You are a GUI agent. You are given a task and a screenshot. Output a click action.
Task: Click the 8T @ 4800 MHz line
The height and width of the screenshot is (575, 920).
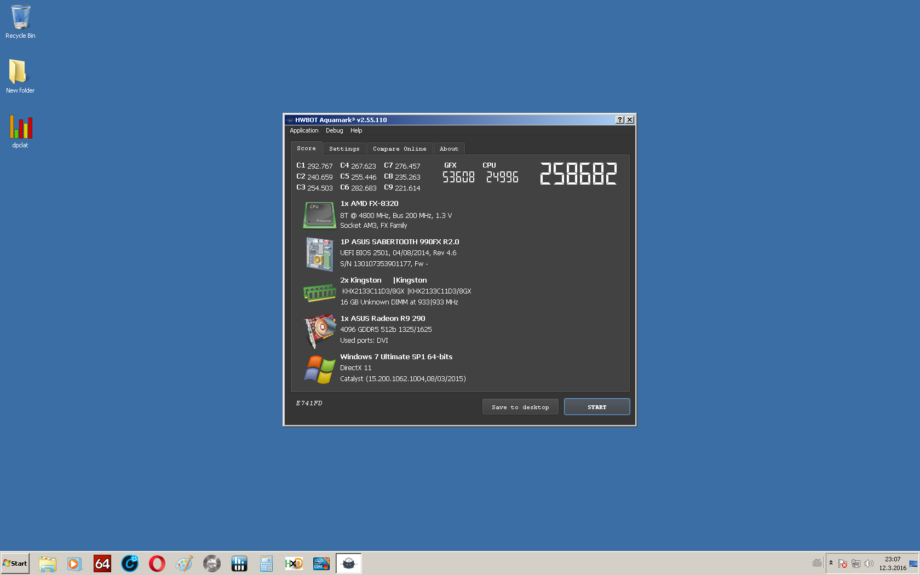pyautogui.click(x=396, y=215)
